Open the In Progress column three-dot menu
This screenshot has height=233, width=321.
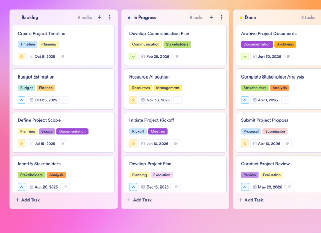tap(221, 18)
